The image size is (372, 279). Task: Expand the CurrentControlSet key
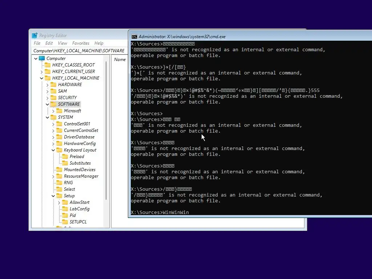(53, 130)
